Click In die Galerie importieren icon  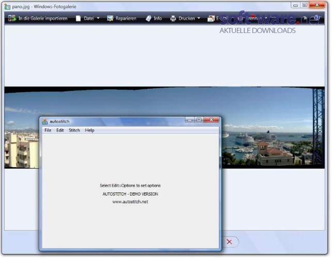point(12,18)
